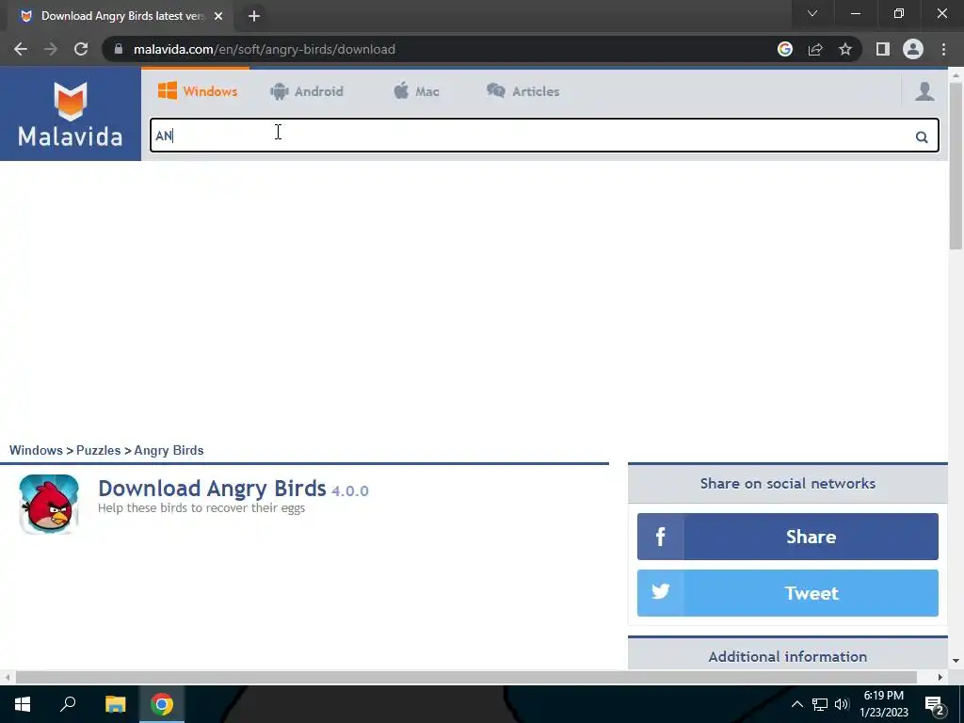Click the Additional information header
The height and width of the screenshot is (723, 964).
tap(788, 656)
